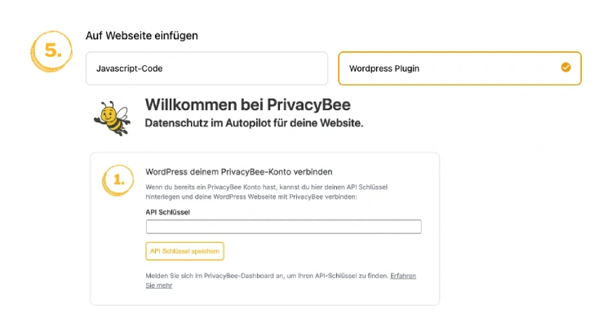The width and height of the screenshot is (612, 336).
Task: Click the Auf Webseite einfügen heading
Action: click(x=142, y=36)
